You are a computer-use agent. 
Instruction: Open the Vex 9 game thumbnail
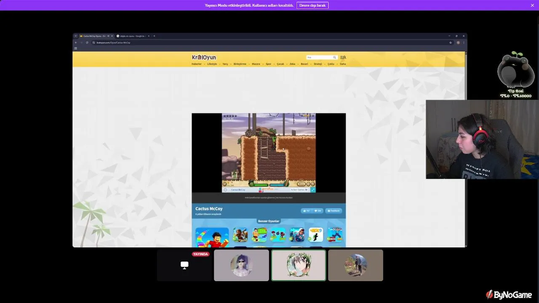[316, 235]
